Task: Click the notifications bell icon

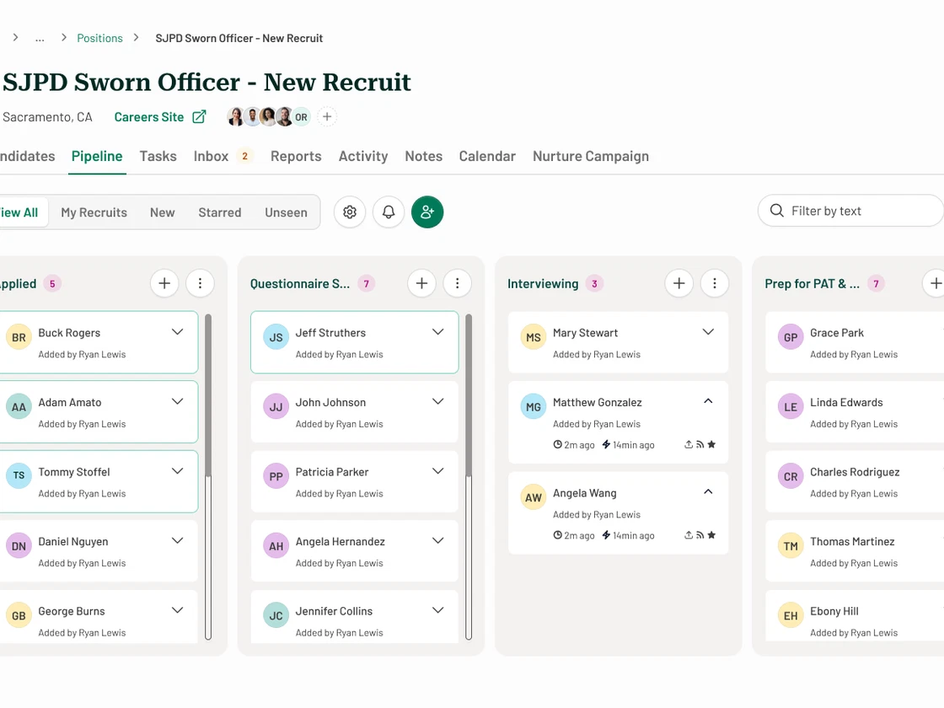Action: tap(389, 212)
